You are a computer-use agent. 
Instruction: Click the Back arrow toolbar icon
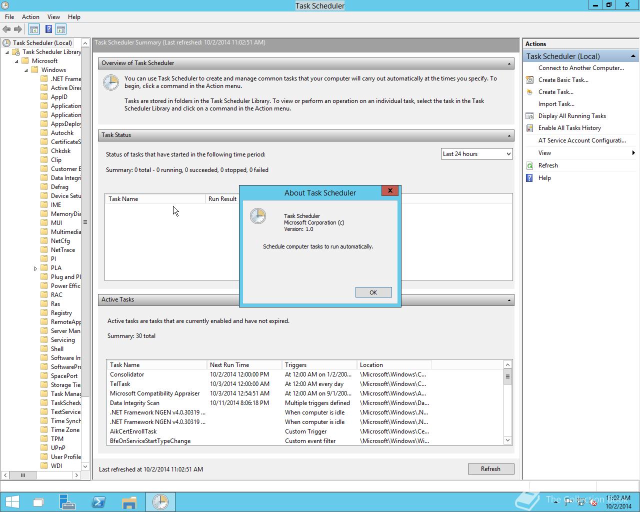point(6,29)
